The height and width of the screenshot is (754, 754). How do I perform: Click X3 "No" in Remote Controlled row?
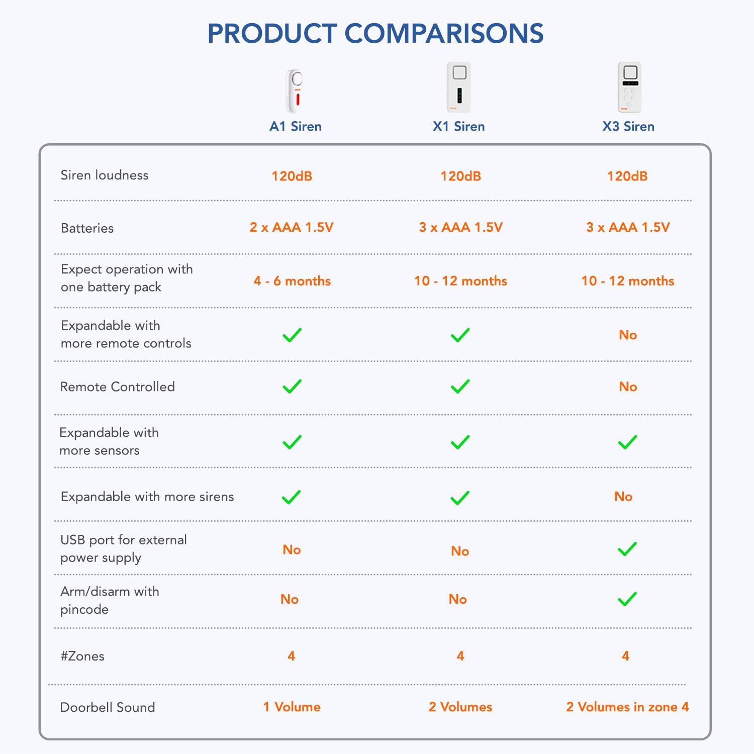(x=628, y=387)
